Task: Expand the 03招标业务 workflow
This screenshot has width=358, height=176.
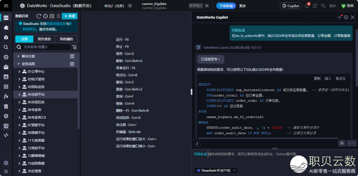Action: (x=20, y=87)
